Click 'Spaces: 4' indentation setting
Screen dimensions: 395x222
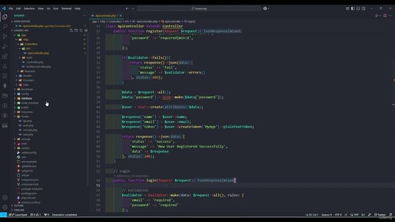[326, 215]
